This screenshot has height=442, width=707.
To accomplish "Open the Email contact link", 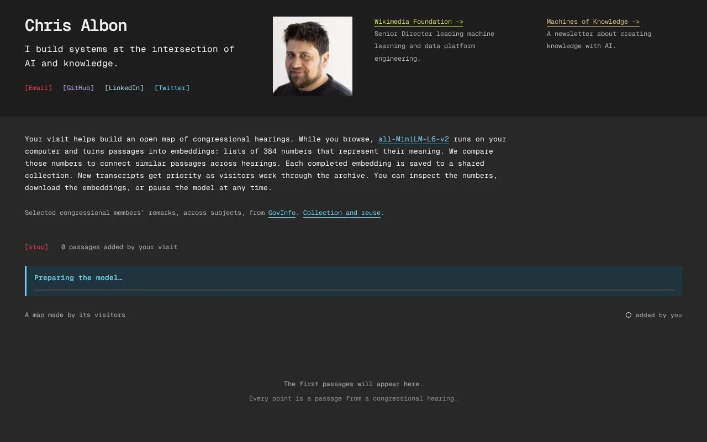I will coord(39,88).
